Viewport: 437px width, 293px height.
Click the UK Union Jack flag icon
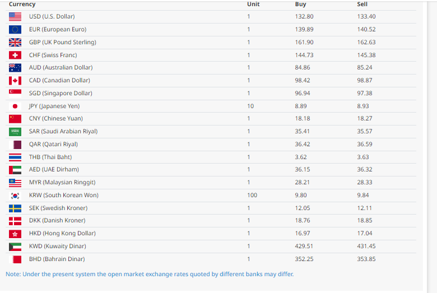[x=15, y=42]
